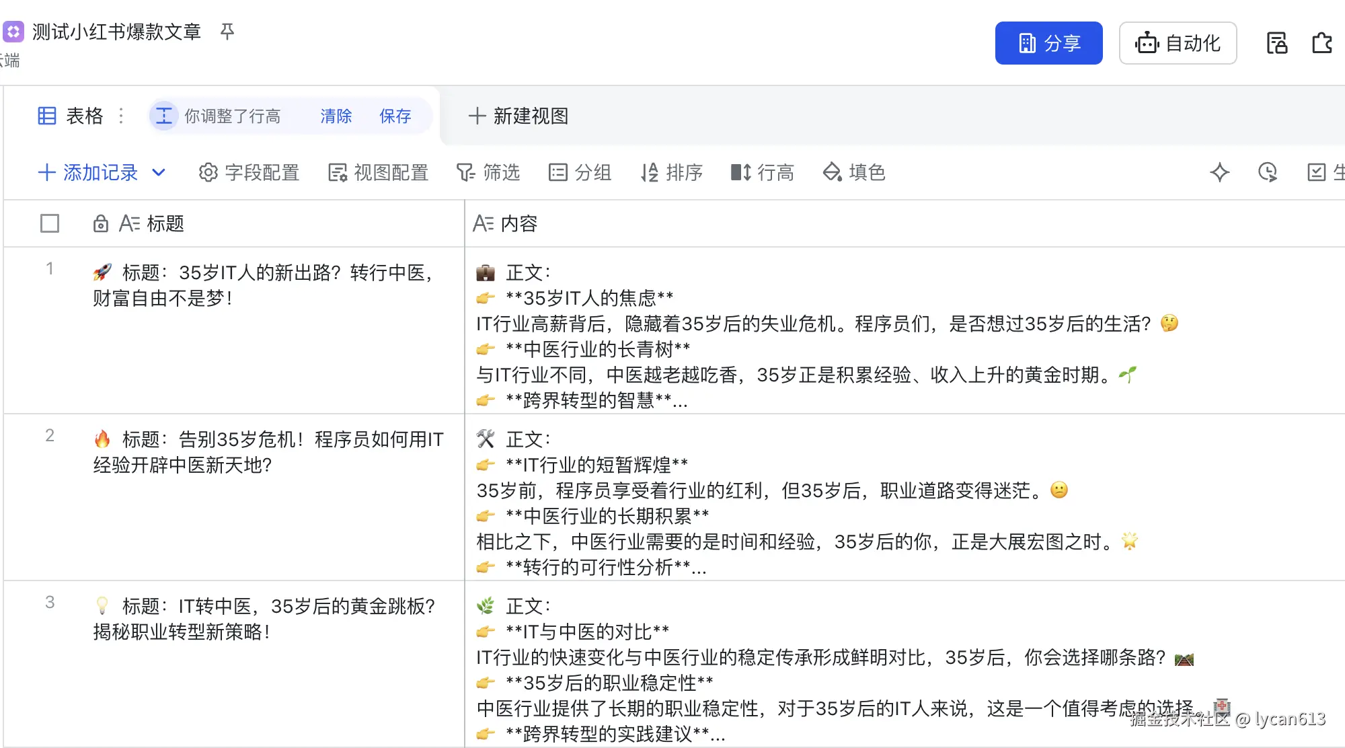Click 清除 to clear the row height change
1345x748 pixels.
coord(336,116)
